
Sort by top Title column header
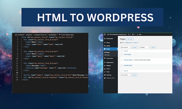pos(125,51)
